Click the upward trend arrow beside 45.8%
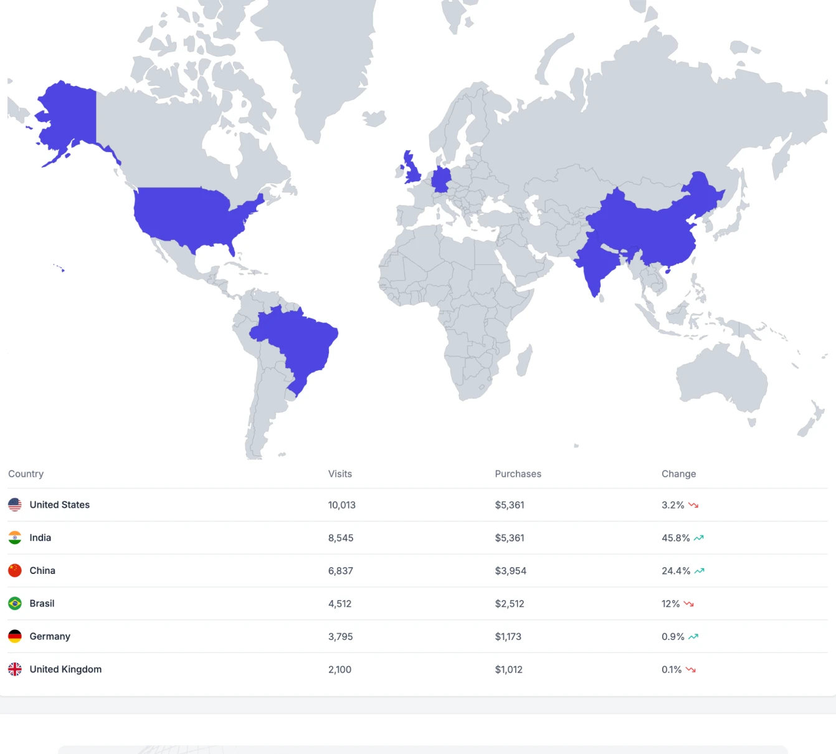This screenshot has height=754, width=836. coord(699,538)
